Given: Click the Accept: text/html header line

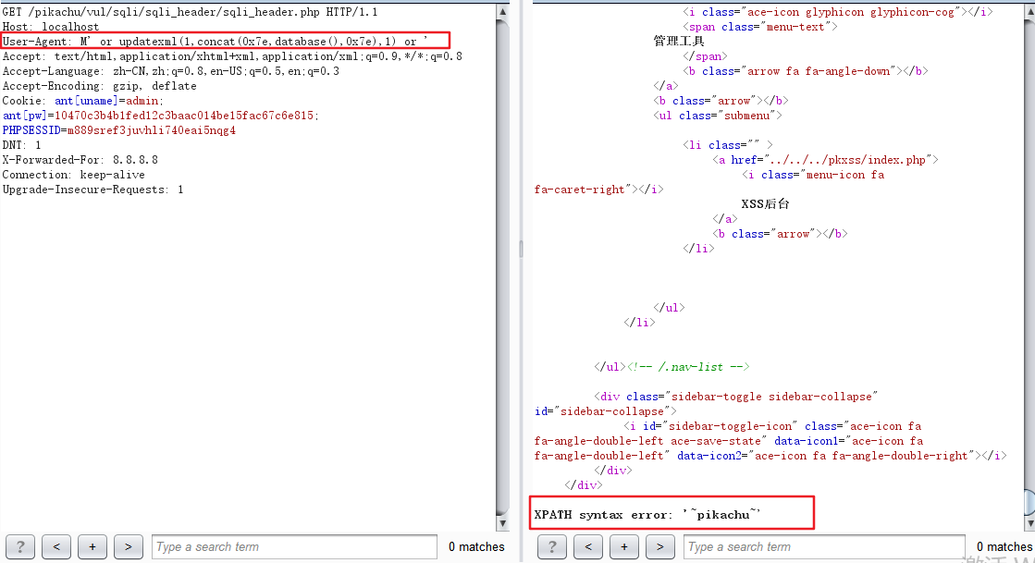Looking at the screenshot, I should click(232, 56).
